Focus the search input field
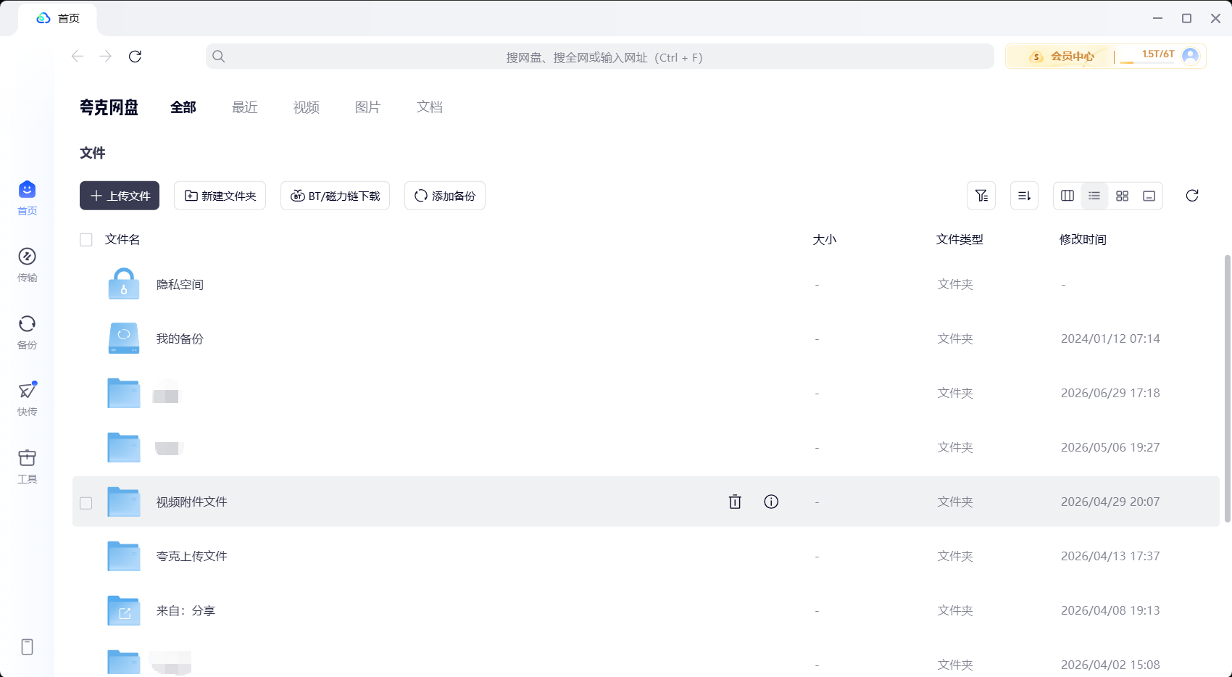Image resolution: width=1232 pixels, height=677 pixels. pyautogui.click(x=600, y=57)
